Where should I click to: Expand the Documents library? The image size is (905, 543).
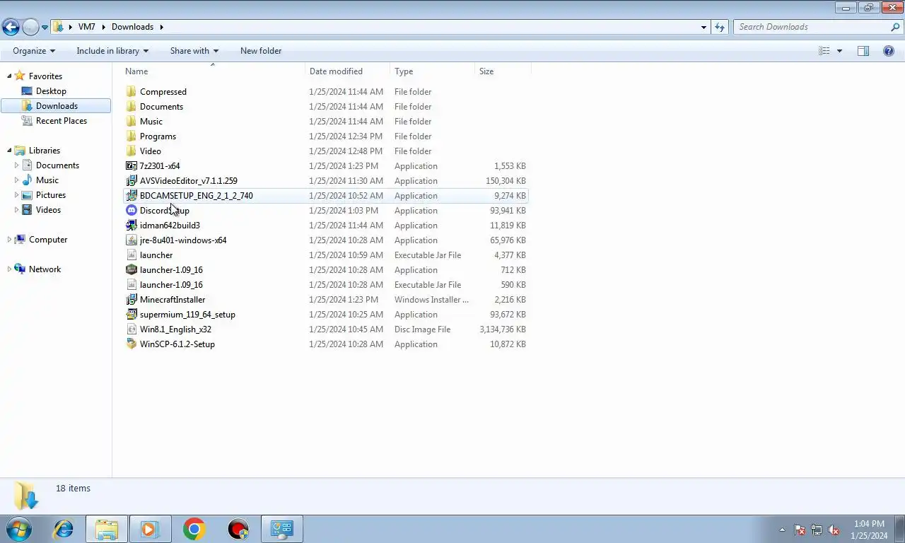pos(16,165)
